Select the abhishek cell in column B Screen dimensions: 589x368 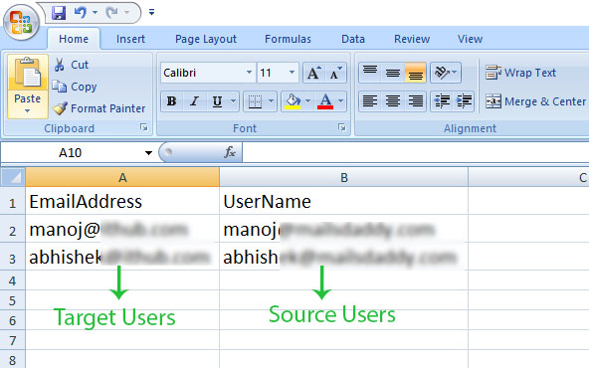[x=343, y=257]
